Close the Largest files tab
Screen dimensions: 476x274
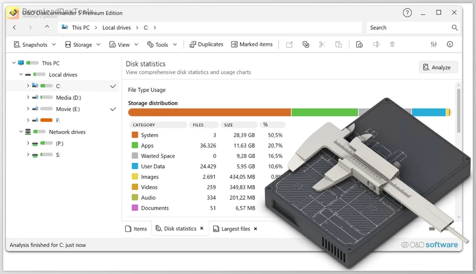[255, 229]
